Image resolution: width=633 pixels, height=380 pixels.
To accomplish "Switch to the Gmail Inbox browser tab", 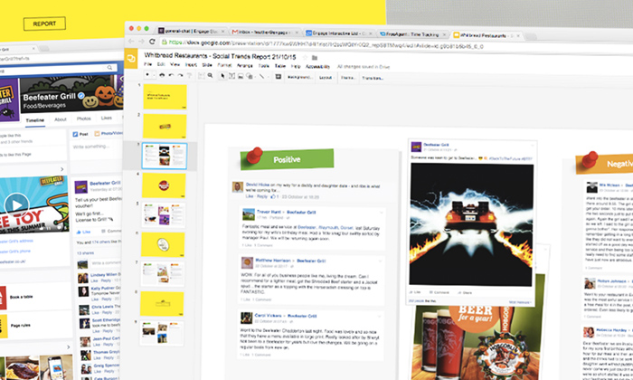I will (x=263, y=32).
